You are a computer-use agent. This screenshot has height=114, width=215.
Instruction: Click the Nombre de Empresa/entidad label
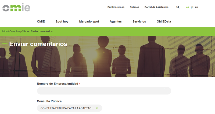pos(58,84)
